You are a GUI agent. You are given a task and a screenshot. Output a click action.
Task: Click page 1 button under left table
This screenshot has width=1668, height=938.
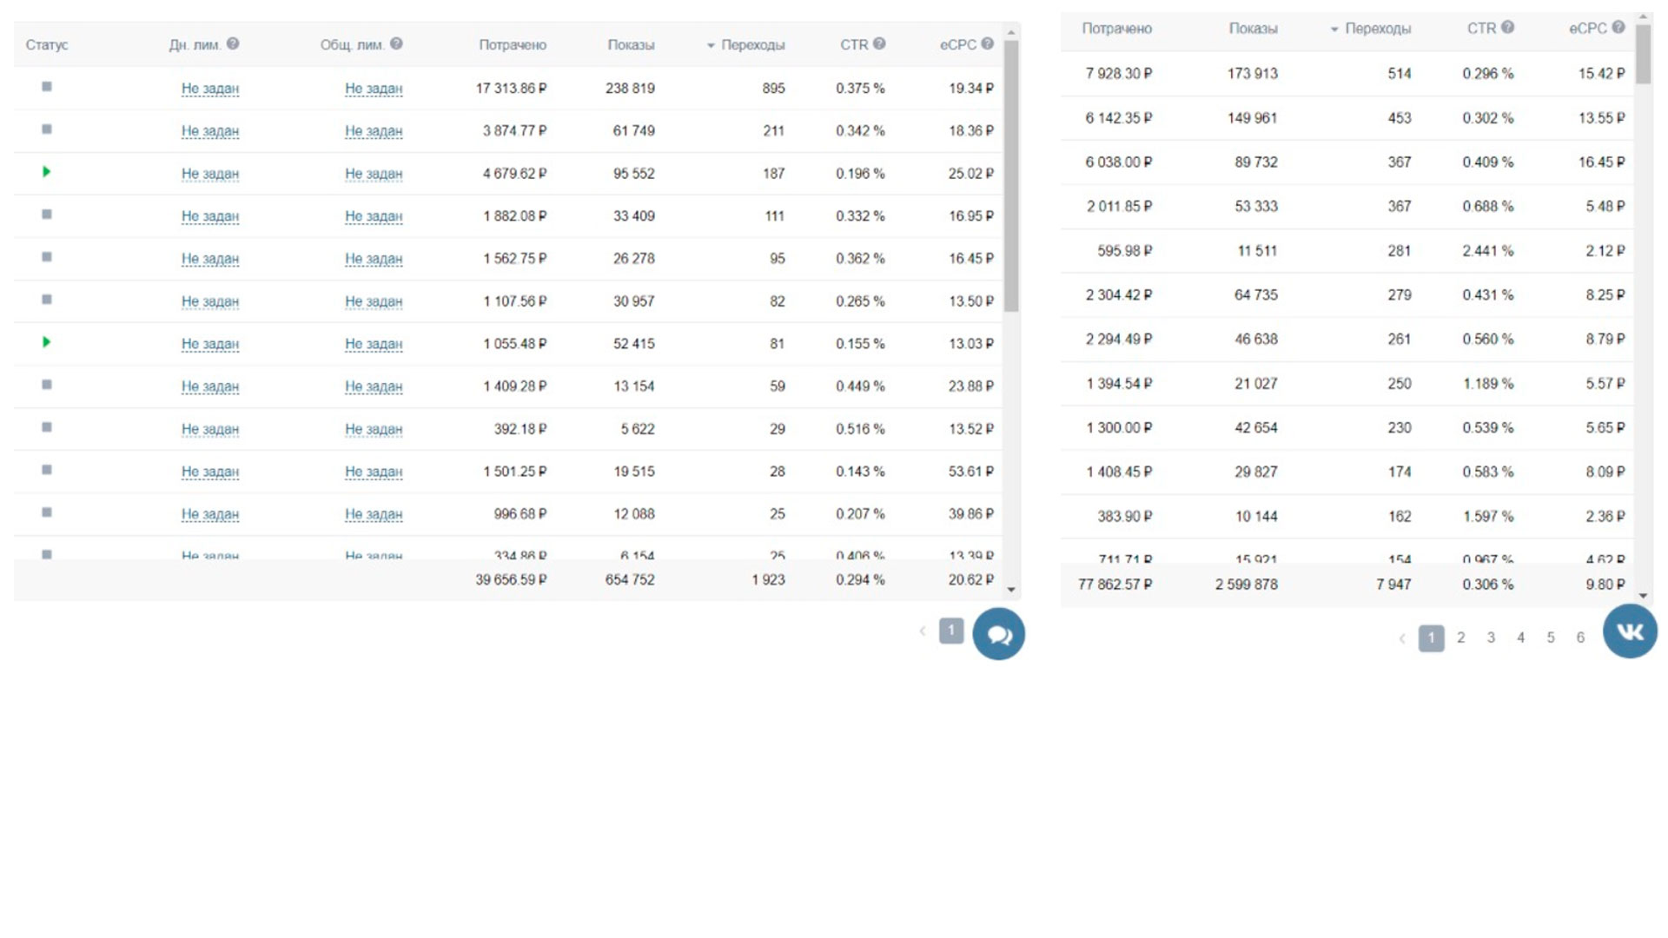[x=951, y=631]
